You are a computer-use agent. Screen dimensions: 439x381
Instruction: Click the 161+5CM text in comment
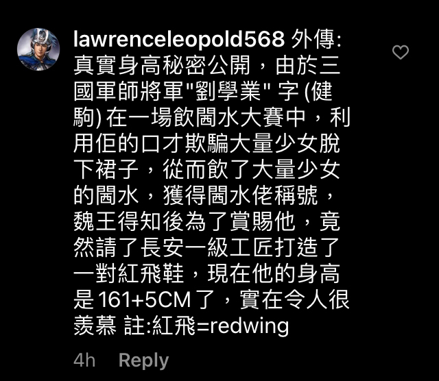(x=145, y=299)
